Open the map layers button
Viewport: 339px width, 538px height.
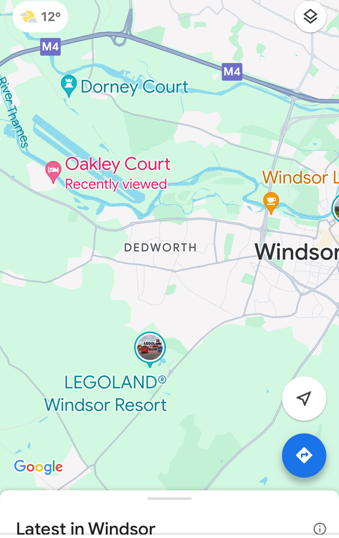coord(310,17)
